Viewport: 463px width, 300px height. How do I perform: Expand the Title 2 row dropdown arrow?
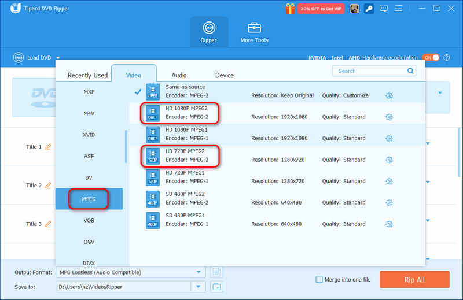[x=428, y=182]
